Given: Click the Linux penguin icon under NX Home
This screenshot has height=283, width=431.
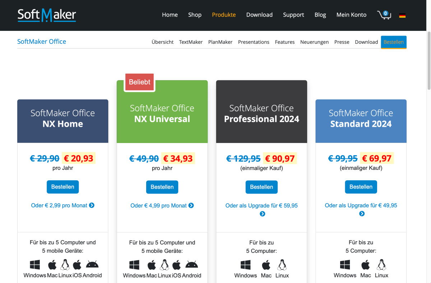Looking at the screenshot, I should coord(65,265).
